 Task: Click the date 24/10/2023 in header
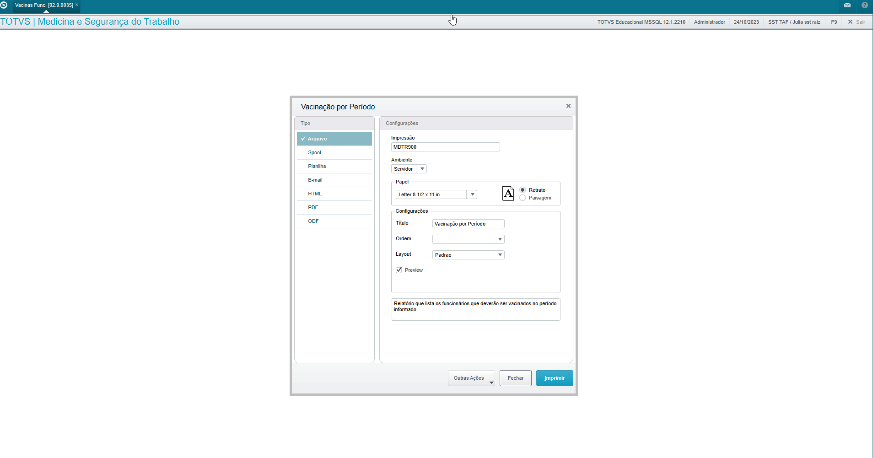(746, 22)
